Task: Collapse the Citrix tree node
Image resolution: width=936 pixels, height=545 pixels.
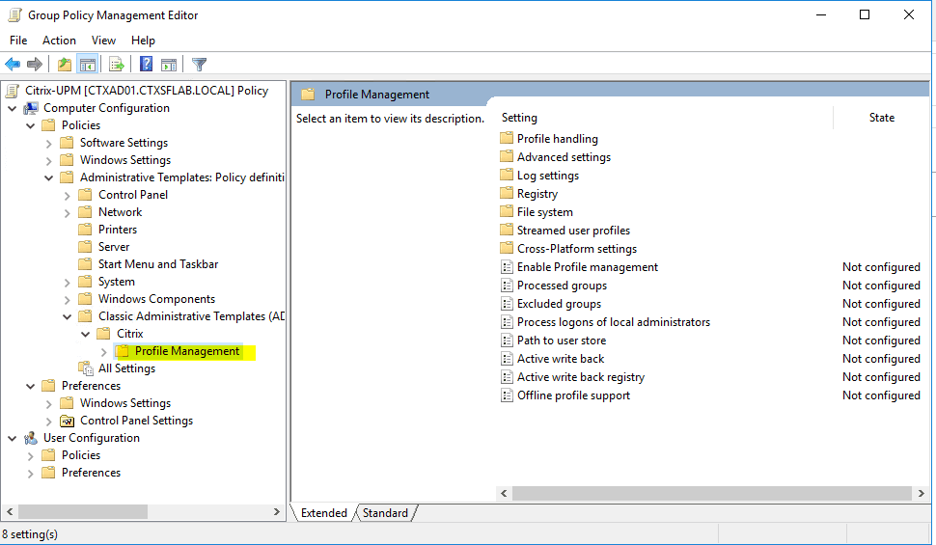Action: (x=85, y=335)
